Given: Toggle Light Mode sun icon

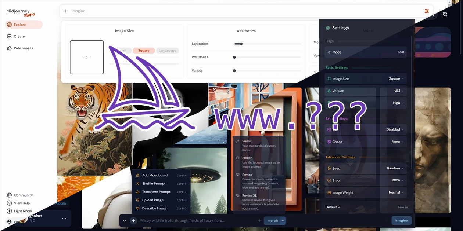Looking at the screenshot, I should click(10, 211).
